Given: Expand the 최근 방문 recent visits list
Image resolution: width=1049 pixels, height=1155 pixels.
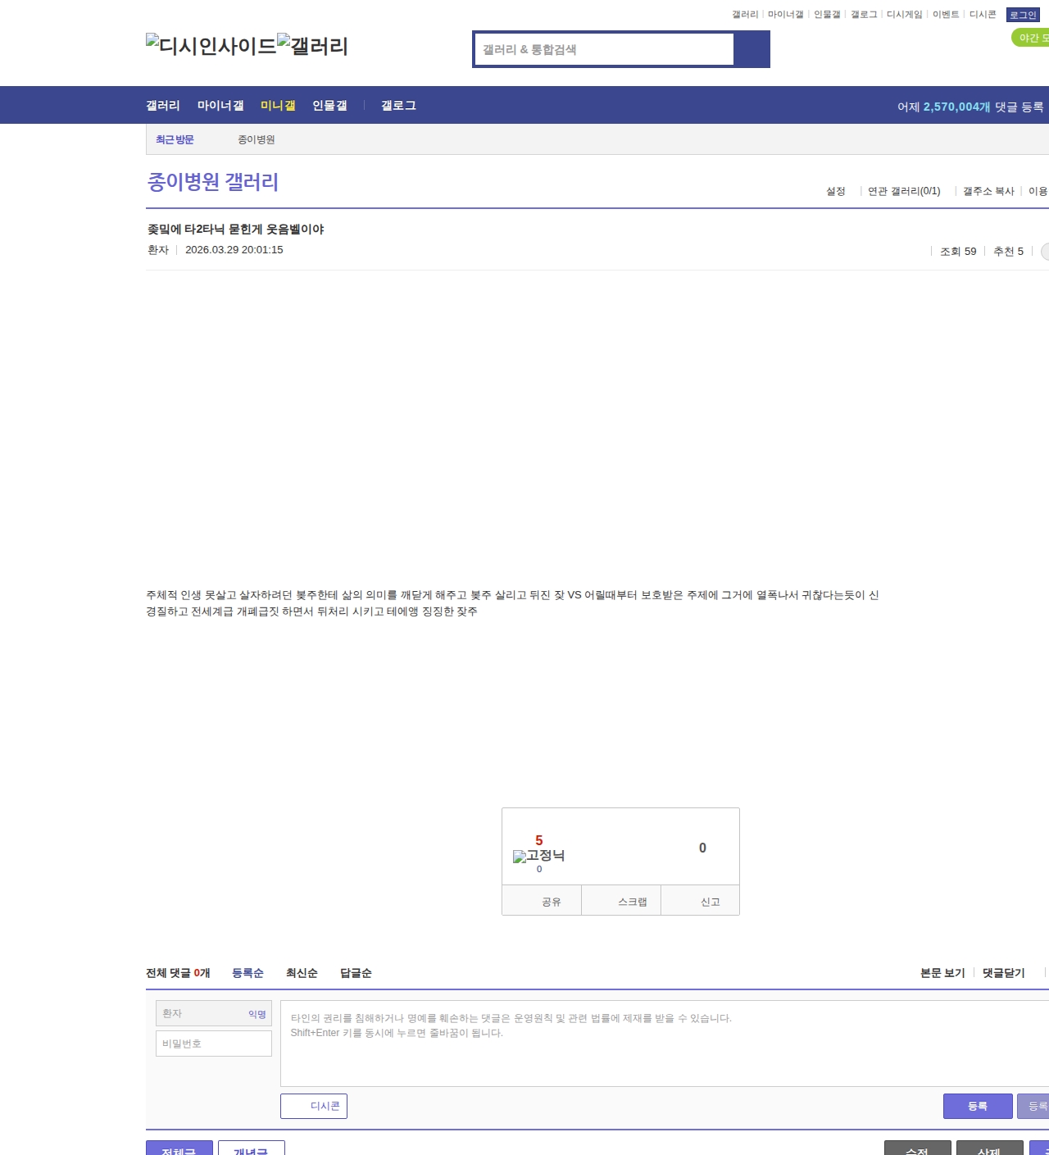Looking at the screenshot, I should click(x=175, y=139).
